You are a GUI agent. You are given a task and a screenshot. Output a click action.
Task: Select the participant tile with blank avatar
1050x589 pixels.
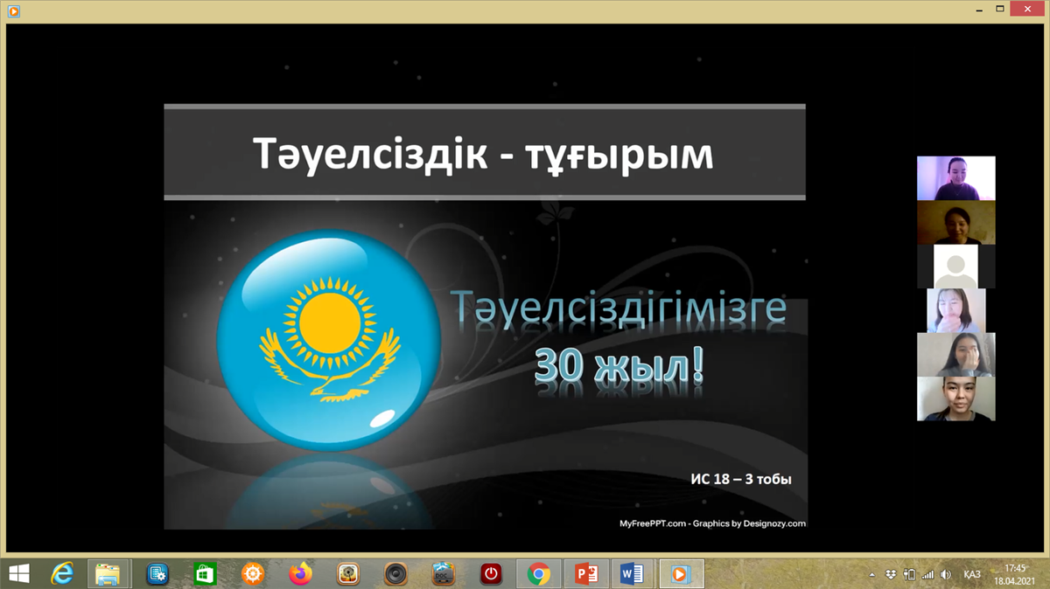pos(955,266)
